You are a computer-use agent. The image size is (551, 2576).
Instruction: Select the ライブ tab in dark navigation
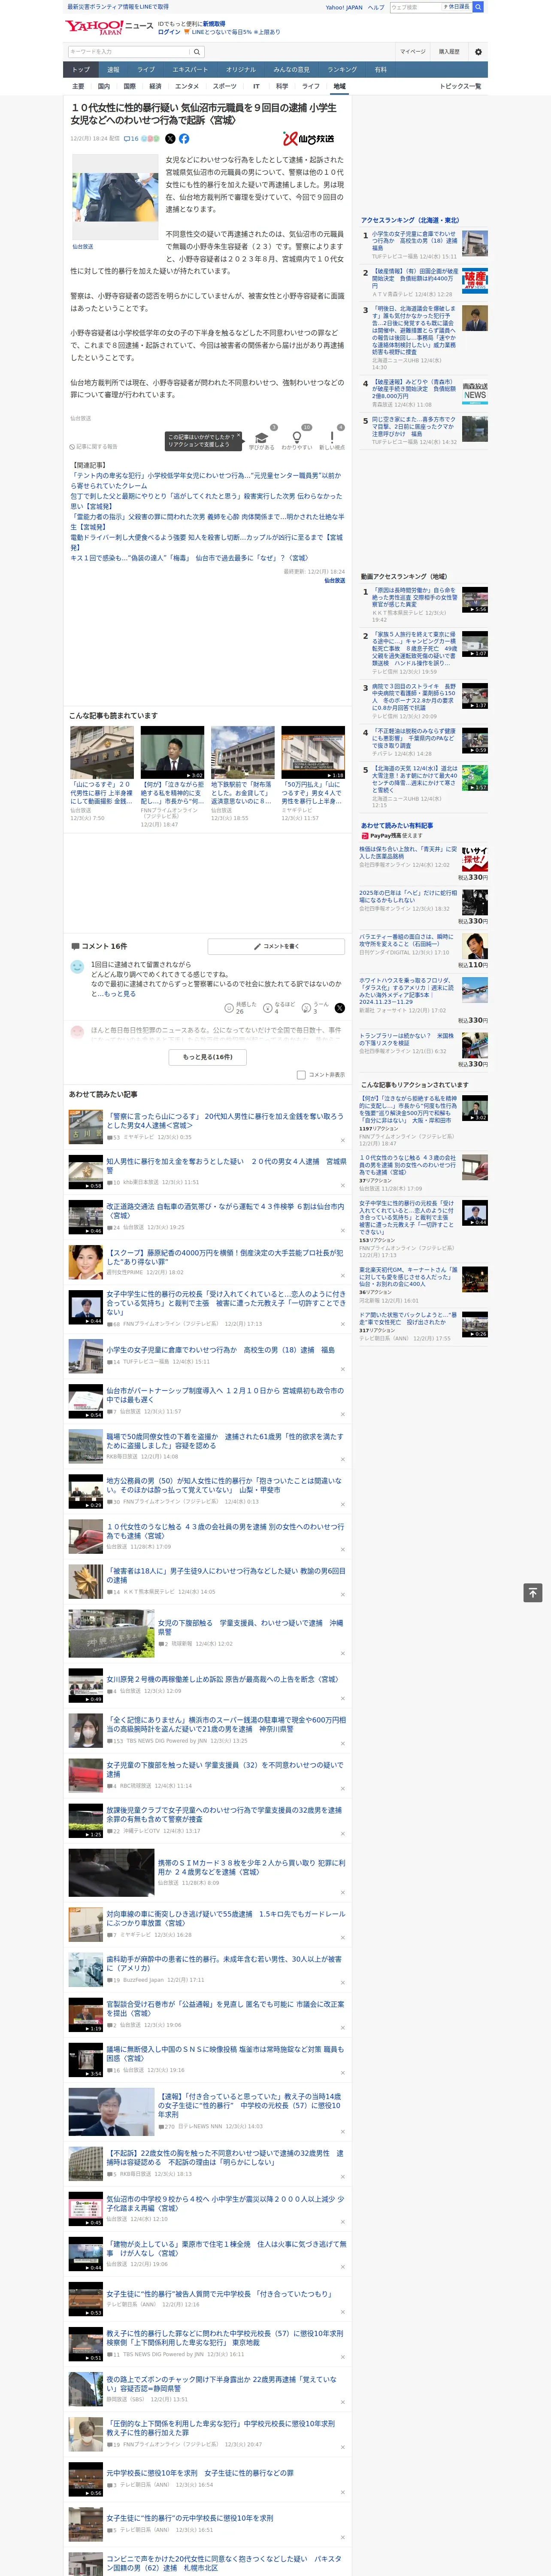146,70
